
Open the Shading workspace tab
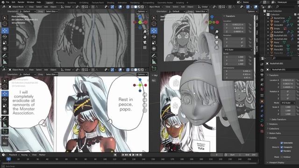[111, 3]
